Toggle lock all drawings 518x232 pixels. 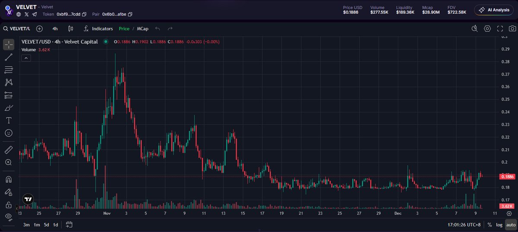click(x=9, y=204)
